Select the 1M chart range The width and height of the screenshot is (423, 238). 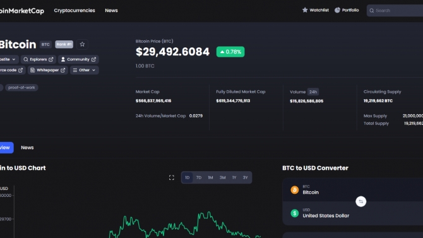coord(210,177)
